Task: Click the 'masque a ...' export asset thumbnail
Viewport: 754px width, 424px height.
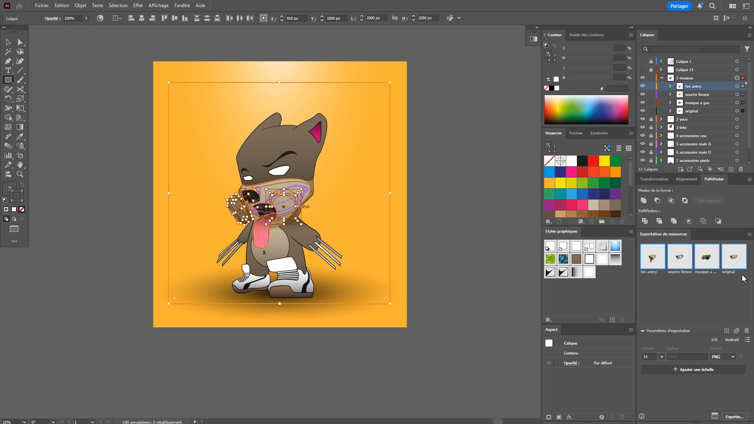Action: click(x=706, y=257)
